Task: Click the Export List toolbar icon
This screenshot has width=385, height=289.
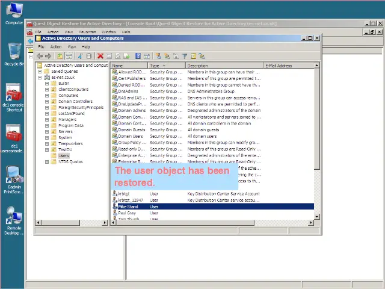Action: tap(126, 56)
